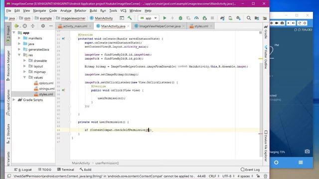The image size is (319, 179).
Task: Click Attach debugger to process icon
Action: click(204, 18)
